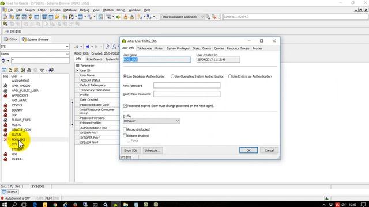Click the connection icon in right panel toolbar
Viewport: 369px width, 207px height.
pyautogui.click(x=76, y=47)
